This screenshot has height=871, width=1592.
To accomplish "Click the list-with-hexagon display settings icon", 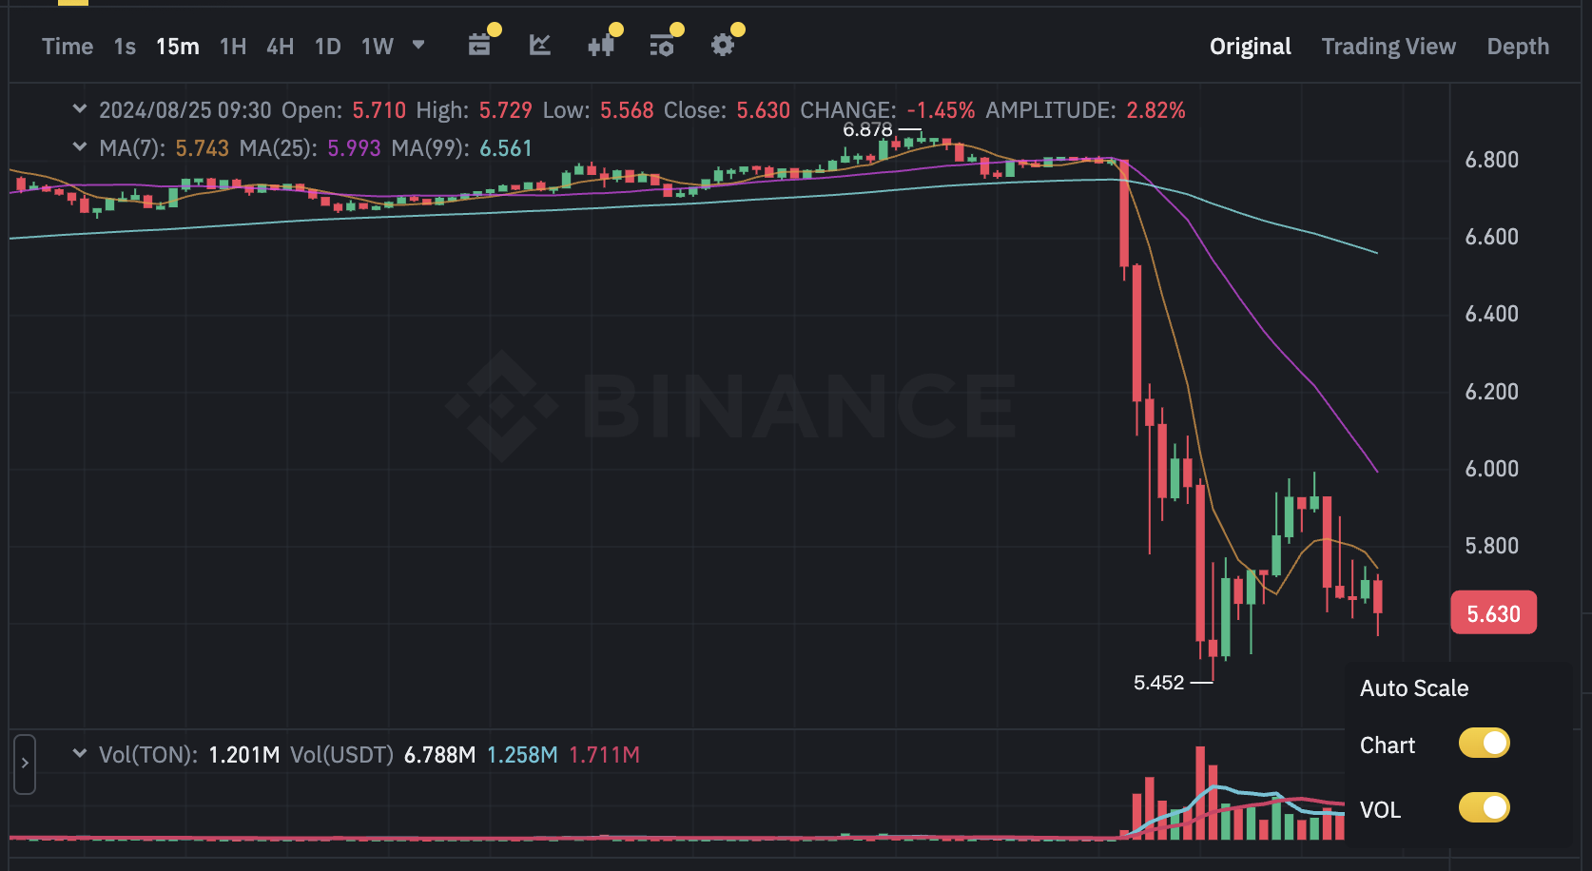I will coord(662,45).
